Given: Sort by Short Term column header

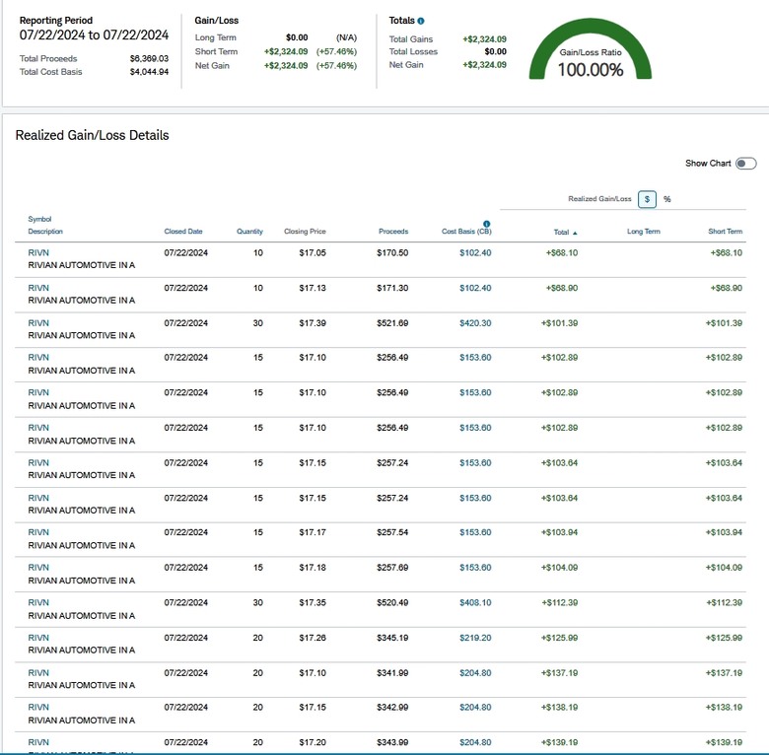Looking at the screenshot, I should [x=725, y=232].
